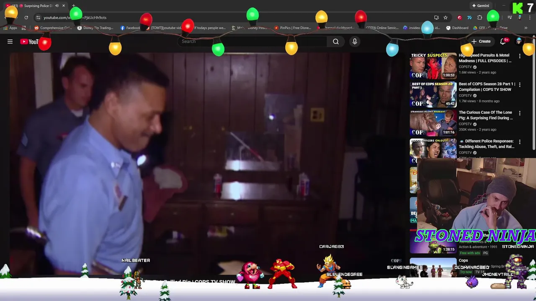Screen dimensions: 536x301
Task: Open Best of COPS Season 28 title
Action: coord(487,87)
